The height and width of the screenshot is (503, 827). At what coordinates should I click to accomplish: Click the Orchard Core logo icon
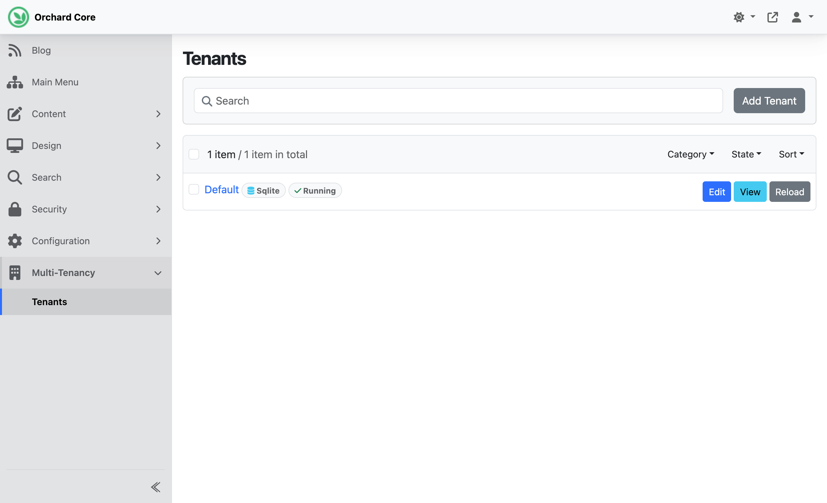point(19,17)
